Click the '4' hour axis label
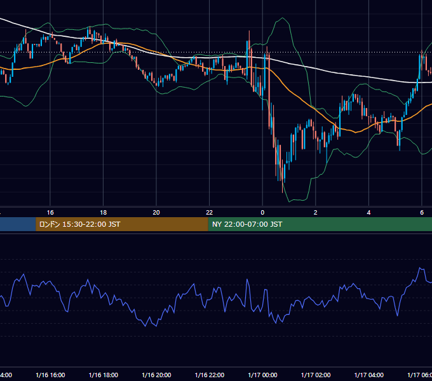The height and width of the screenshot is (381, 432). (x=368, y=213)
